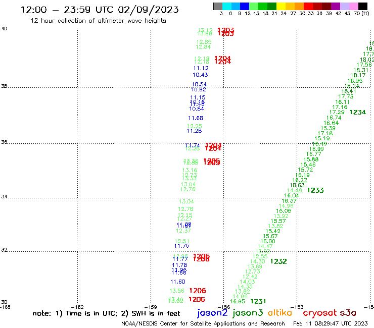Image resolution: width=374 pixels, height=328 pixels.
Task: Click the purple swatch in the color scale
Action: tap(336, 6)
